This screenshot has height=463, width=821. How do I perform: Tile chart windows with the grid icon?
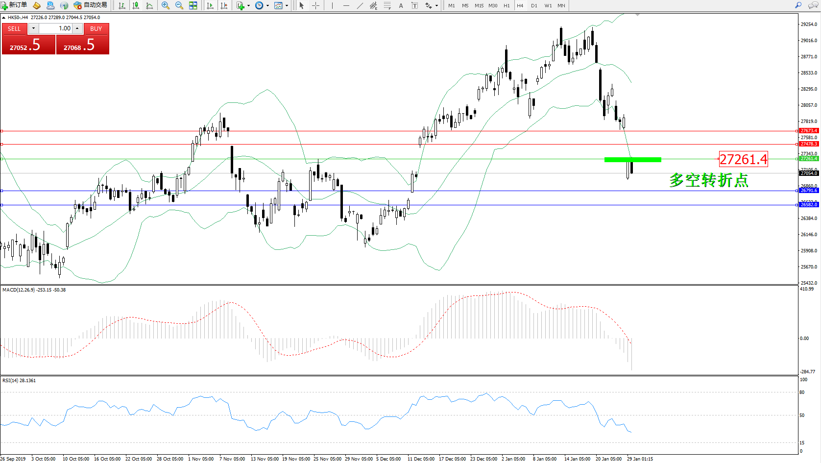pyautogui.click(x=193, y=5)
